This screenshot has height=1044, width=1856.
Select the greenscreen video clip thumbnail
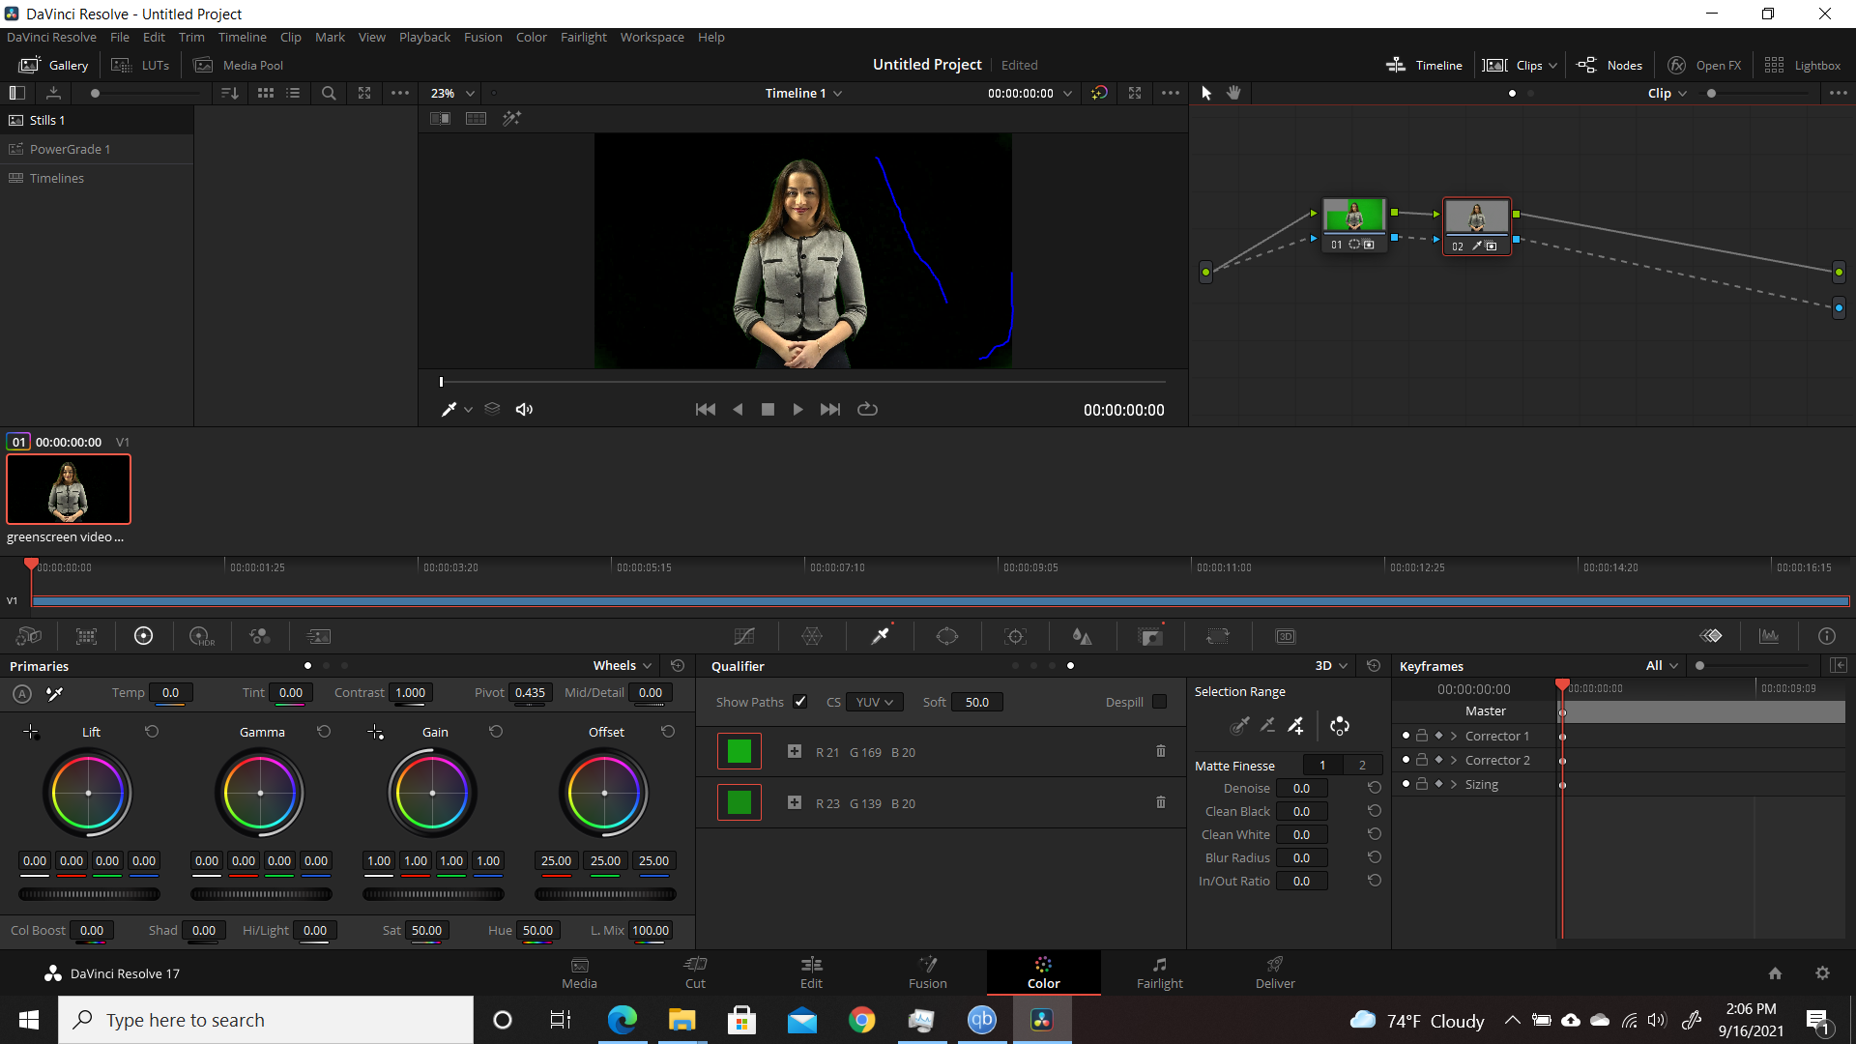pos(69,489)
